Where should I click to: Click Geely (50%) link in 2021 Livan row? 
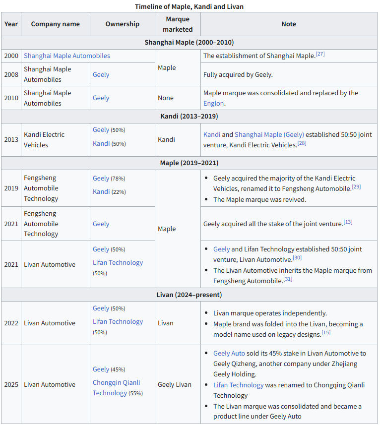(x=101, y=249)
